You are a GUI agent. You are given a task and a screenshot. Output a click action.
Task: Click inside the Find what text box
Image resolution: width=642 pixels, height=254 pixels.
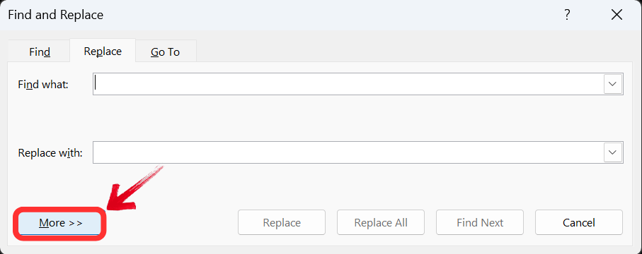348,84
